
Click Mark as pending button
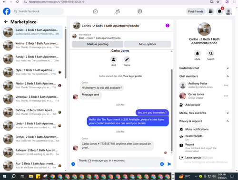click(x=98, y=44)
